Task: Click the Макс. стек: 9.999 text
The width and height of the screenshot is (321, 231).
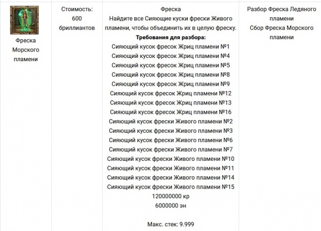Action: tap(171, 224)
